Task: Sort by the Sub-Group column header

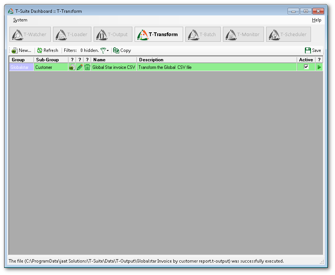Action: (x=51, y=60)
